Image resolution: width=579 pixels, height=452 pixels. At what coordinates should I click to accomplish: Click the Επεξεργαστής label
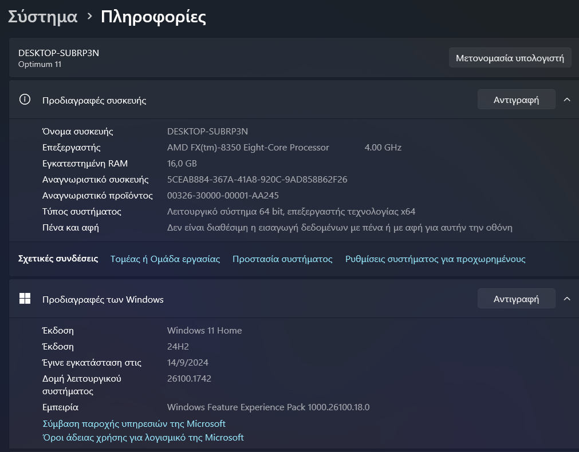tap(71, 148)
